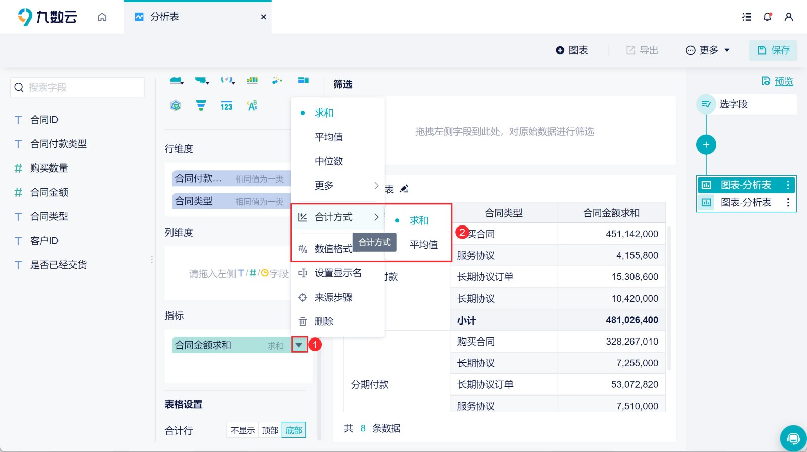Click the 小计 subtotal cell

click(503, 320)
